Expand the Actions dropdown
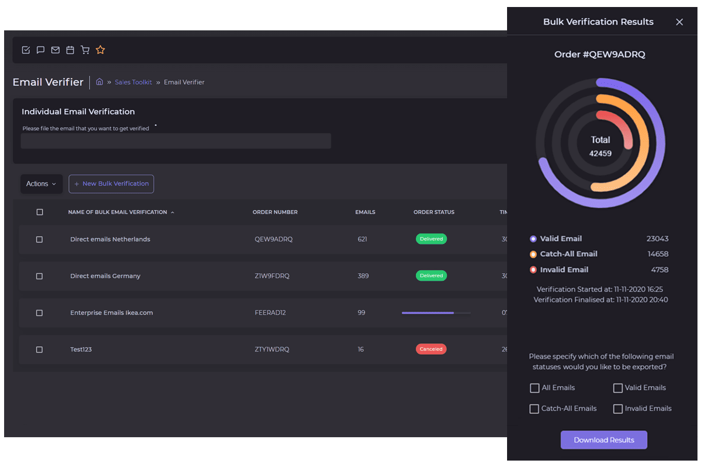This screenshot has width=701, height=467. click(x=41, y=184)
